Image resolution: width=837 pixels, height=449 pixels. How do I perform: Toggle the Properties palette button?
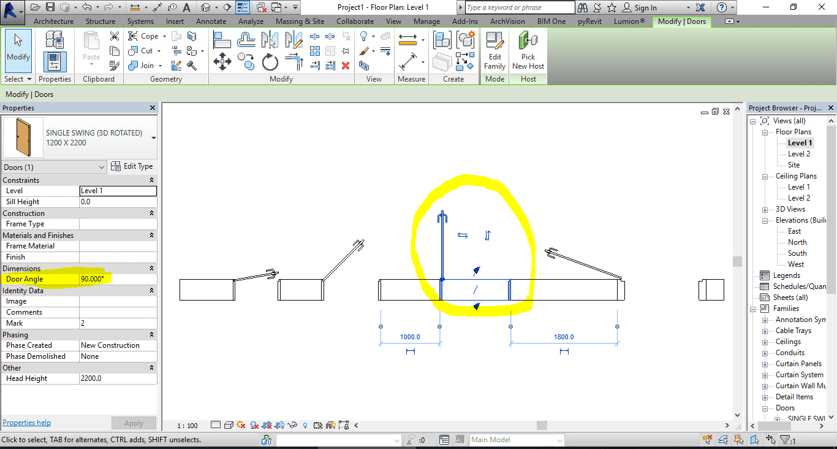click(x=55, y=63)
